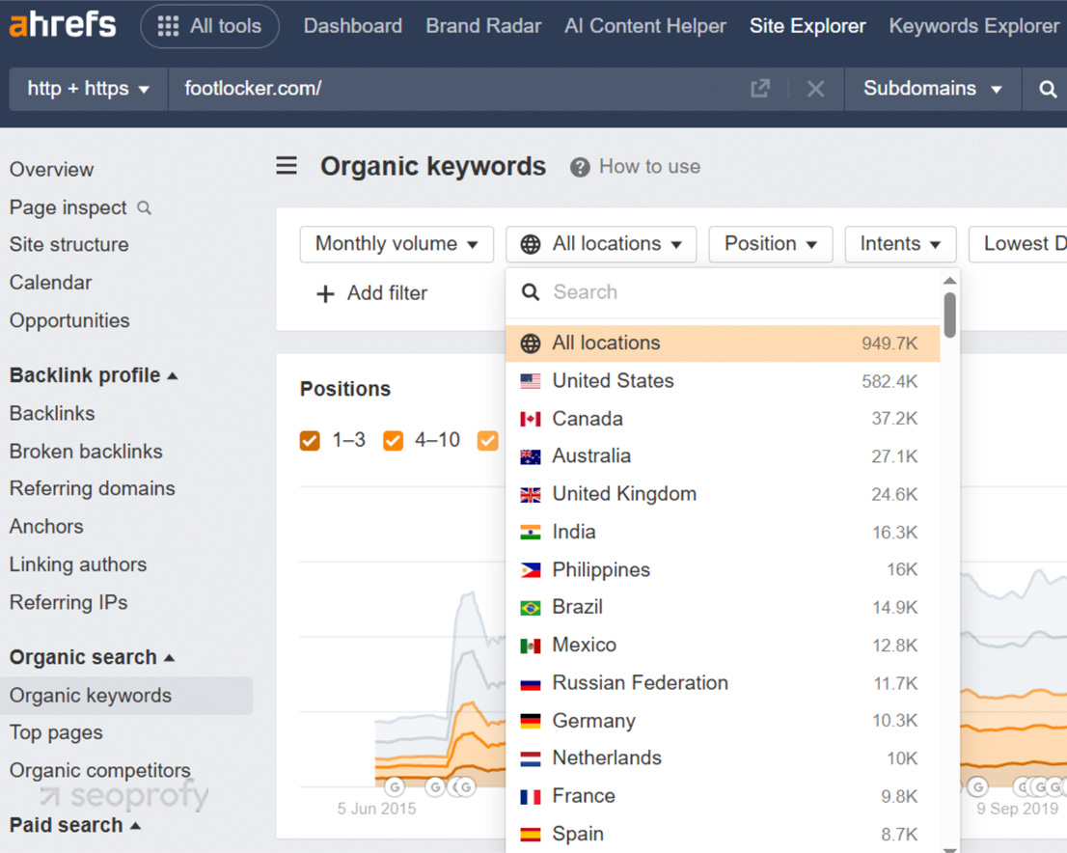Image resolution: width=1067 pixels, height=853 pixels.
Task: Open the Subdomains mode dropdown
Action: [932, 89]
